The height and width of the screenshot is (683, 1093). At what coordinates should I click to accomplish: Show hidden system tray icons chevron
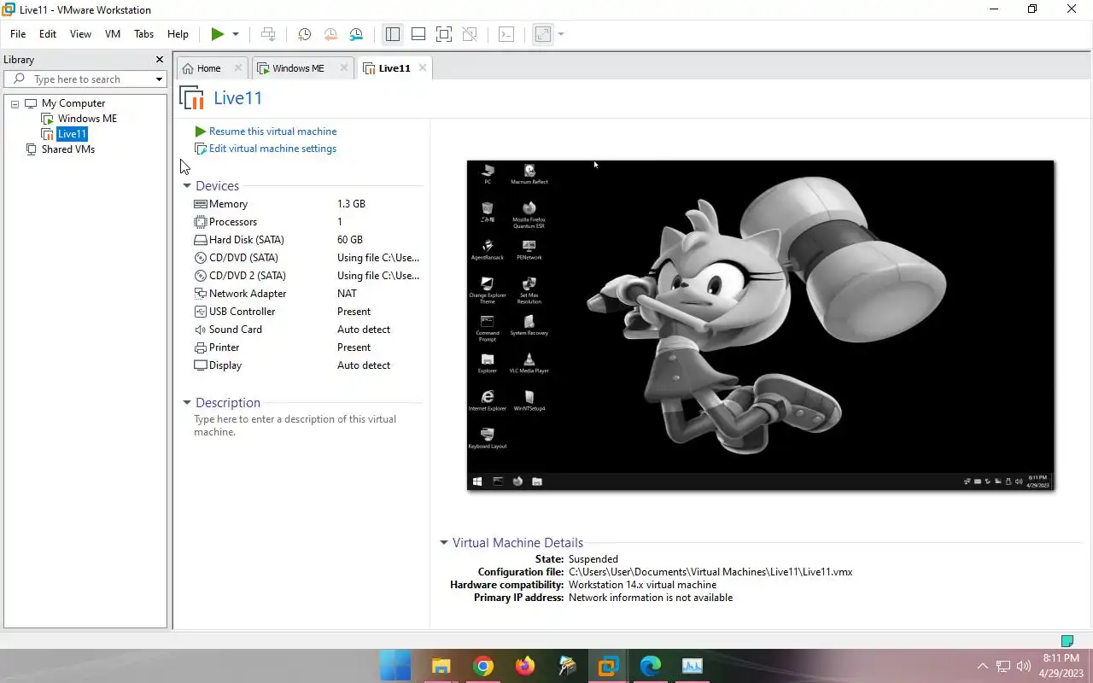(x=982, y=666)
